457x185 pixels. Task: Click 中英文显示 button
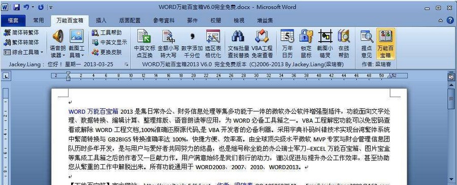coord(109,43)
